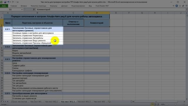Select column B header
The image size is (188, 106).
[37, 13]
